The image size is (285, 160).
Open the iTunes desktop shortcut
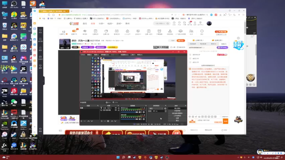pos(5,135)
